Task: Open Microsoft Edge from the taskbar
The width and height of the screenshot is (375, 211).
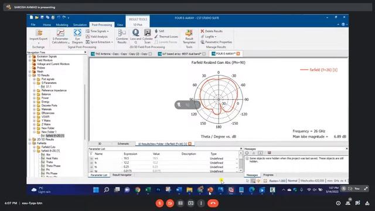Action: pyautogui.click(x=251, y=190)
